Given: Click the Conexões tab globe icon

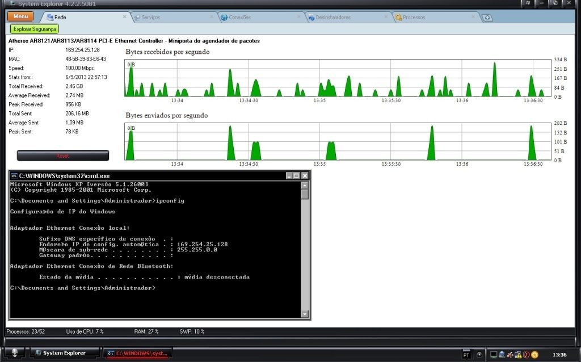Looking at the screenshot, I should click(224, 17).
